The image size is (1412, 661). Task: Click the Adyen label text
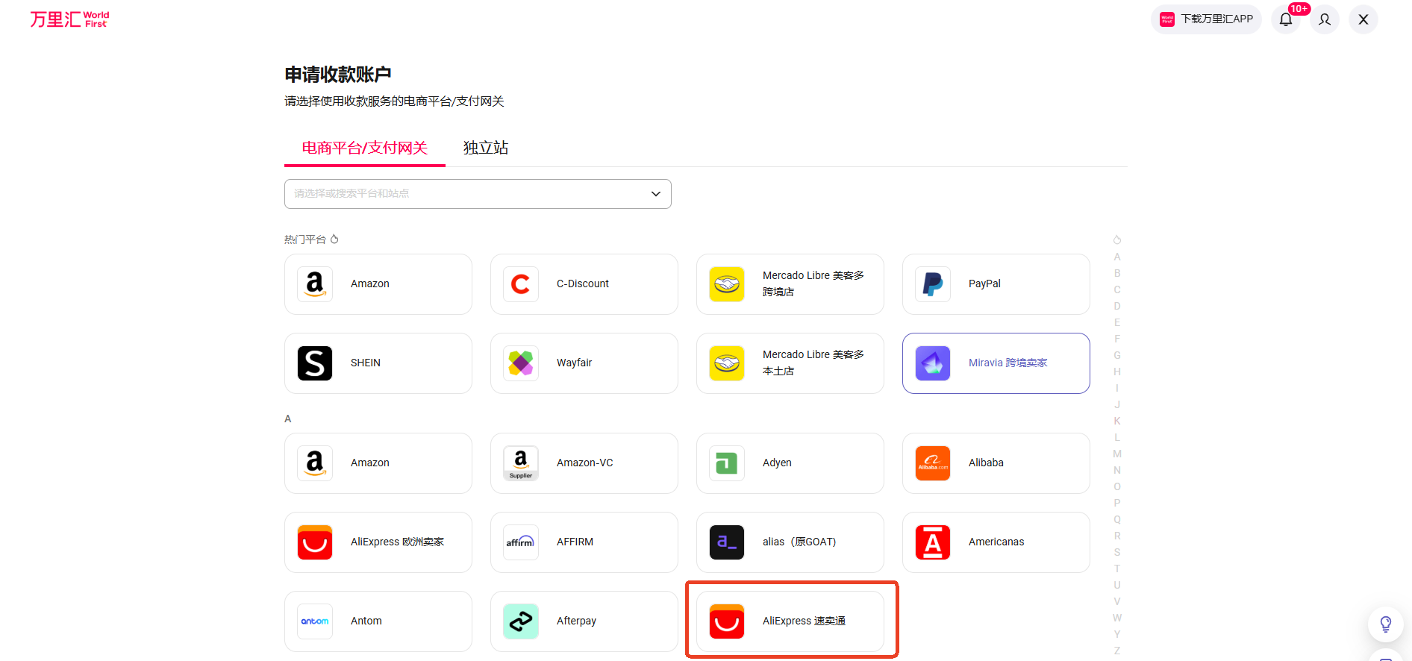pos(777,463)
